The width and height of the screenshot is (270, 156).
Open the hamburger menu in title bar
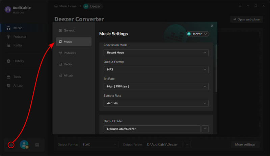point(240,6)
